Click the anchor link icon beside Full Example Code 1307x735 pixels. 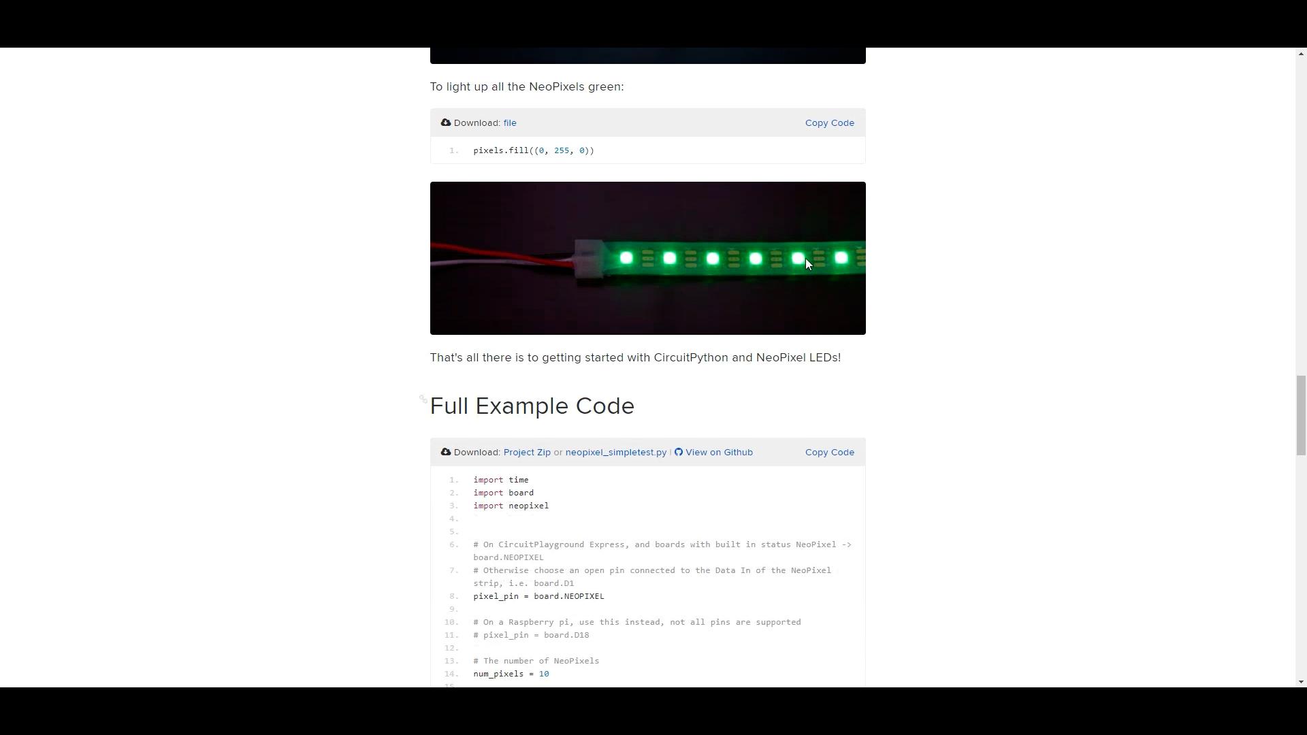[423, 399]
